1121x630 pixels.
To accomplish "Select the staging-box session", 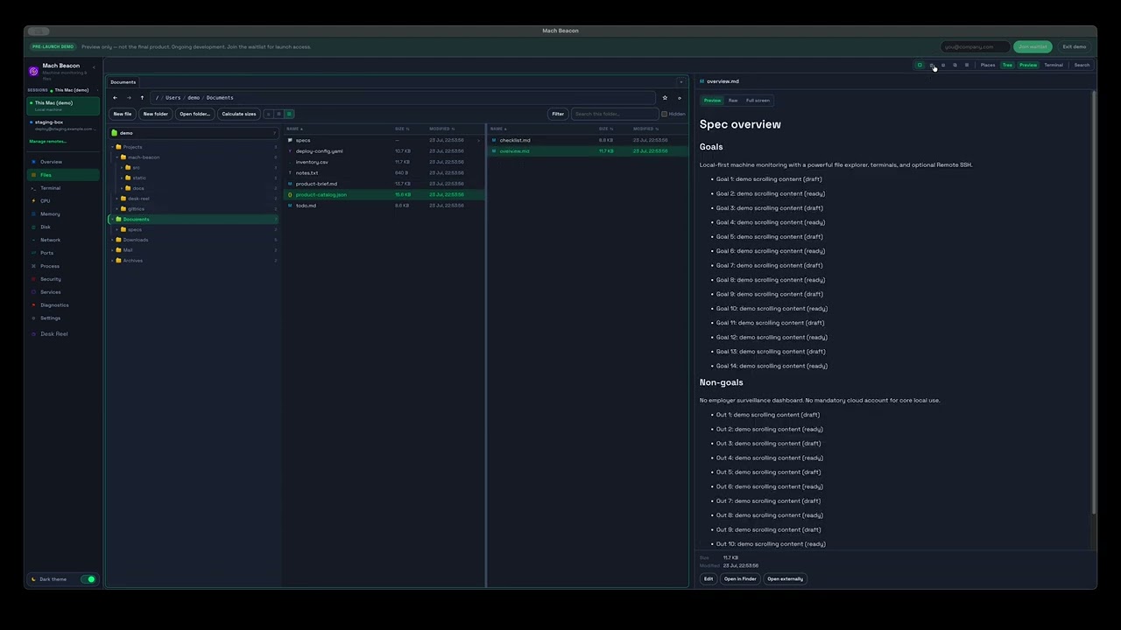I will click(62, 125).
